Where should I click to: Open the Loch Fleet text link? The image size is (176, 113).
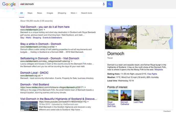138,102
